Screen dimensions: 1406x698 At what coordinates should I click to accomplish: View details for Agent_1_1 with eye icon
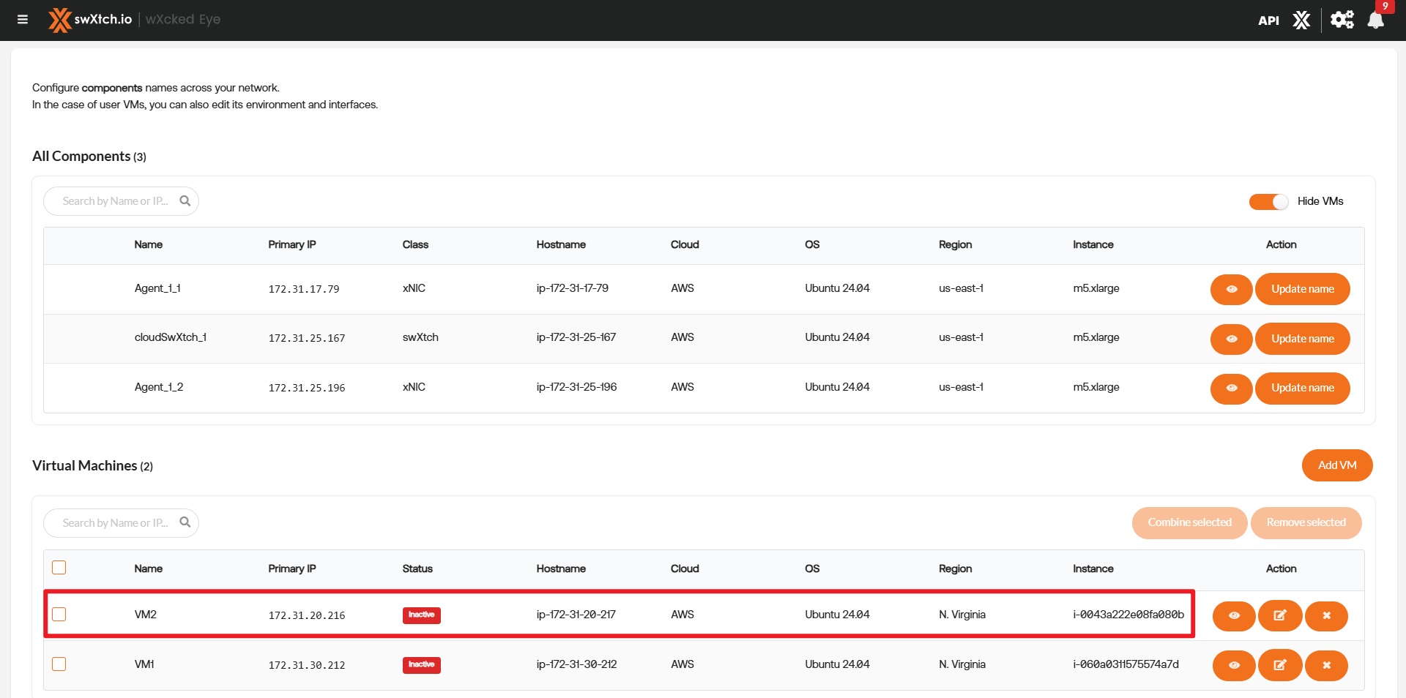click(x=1232, y=289)
